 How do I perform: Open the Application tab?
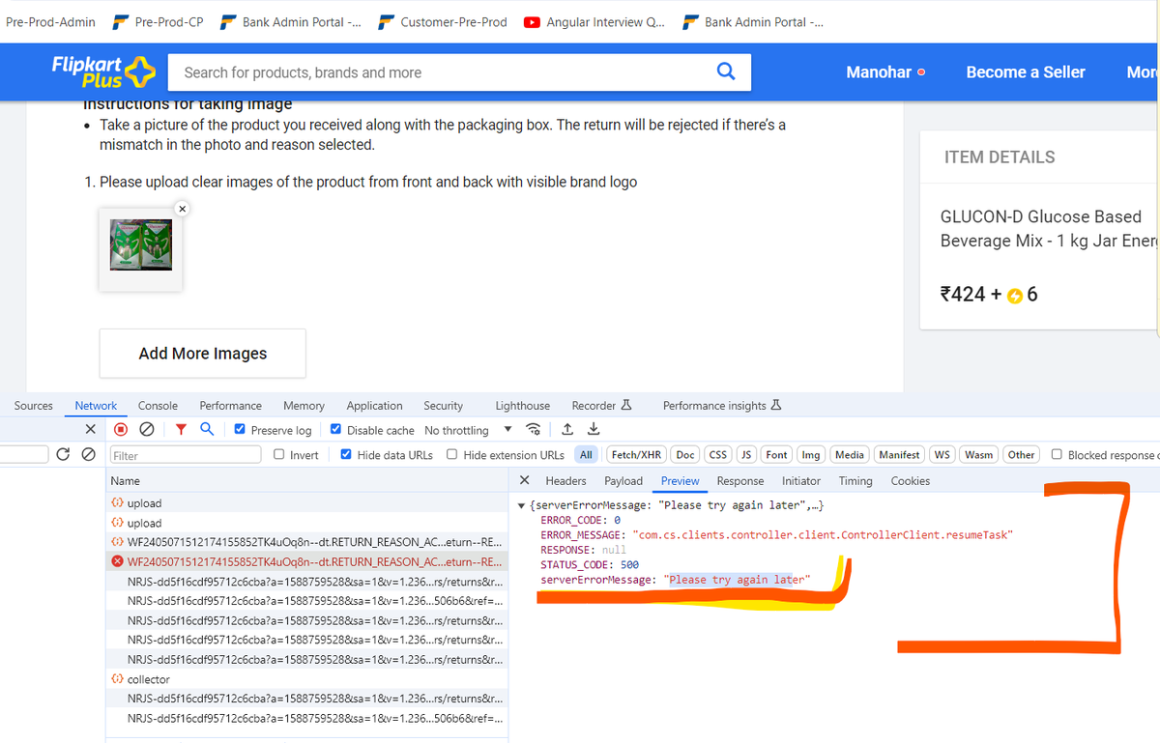click(x=374, y=406)
